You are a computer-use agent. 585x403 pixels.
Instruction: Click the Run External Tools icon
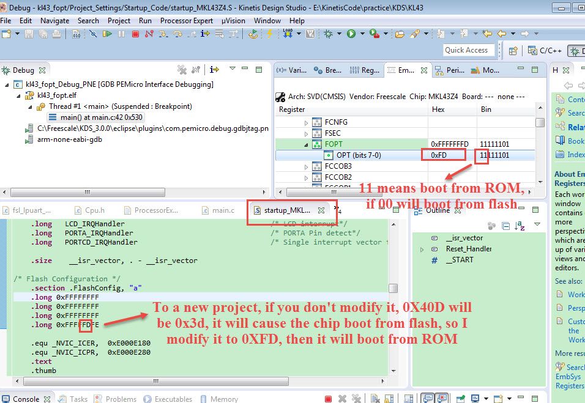point(374,34)
